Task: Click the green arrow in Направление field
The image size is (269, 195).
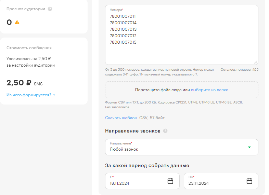Action: (249, 147)
